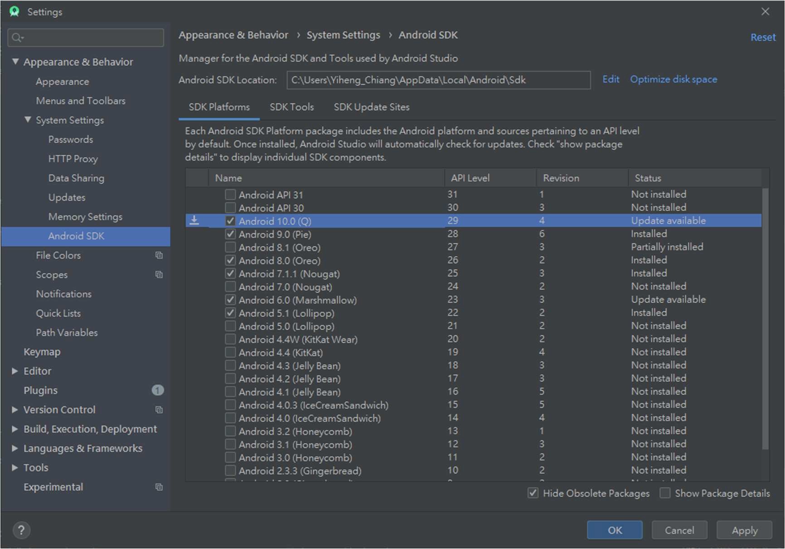The image size is (785, 549).
Task: Uncheck Android 10.0 (Q) checkbox
Action: [x=230, y=221]
